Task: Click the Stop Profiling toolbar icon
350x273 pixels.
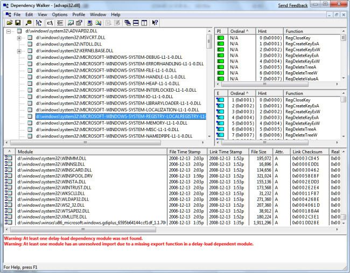Action: tap(117, 23)
